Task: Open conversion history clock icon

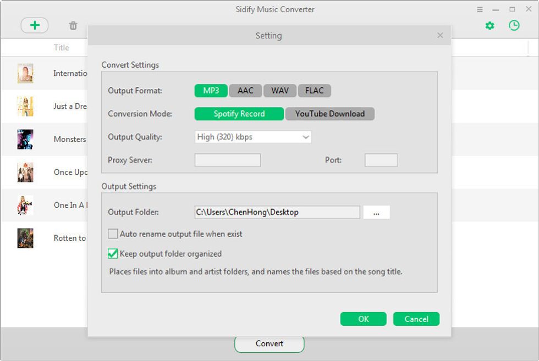Action: tap(514, 25)
